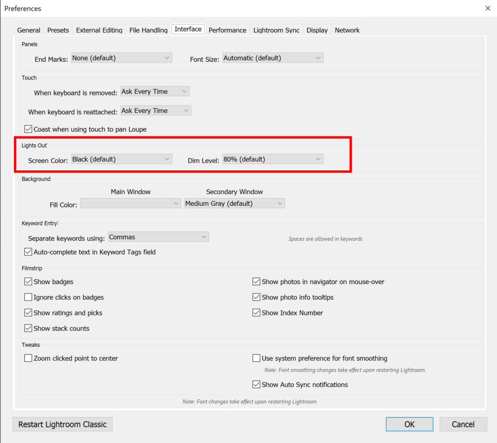497x443 pixels.
Task: Go to the File Handling tab
Action: click(149, 30)
